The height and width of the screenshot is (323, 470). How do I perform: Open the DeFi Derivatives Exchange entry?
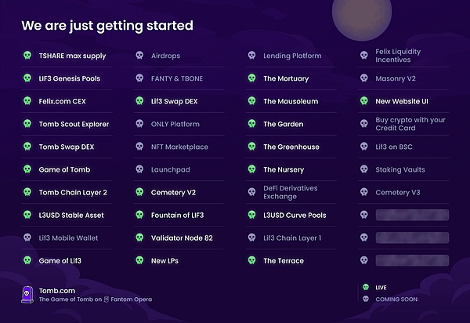coord(290,192)
